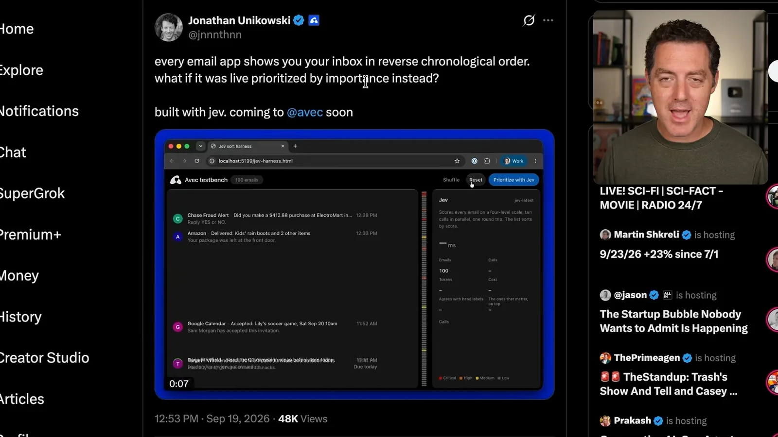Click the Shuffle button in the testbench
This screenshot has height=437, width=778.
[x=451, y=180]
